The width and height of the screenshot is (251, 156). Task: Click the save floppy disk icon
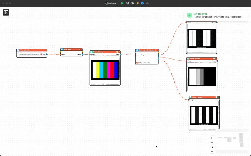pos(132,3)
